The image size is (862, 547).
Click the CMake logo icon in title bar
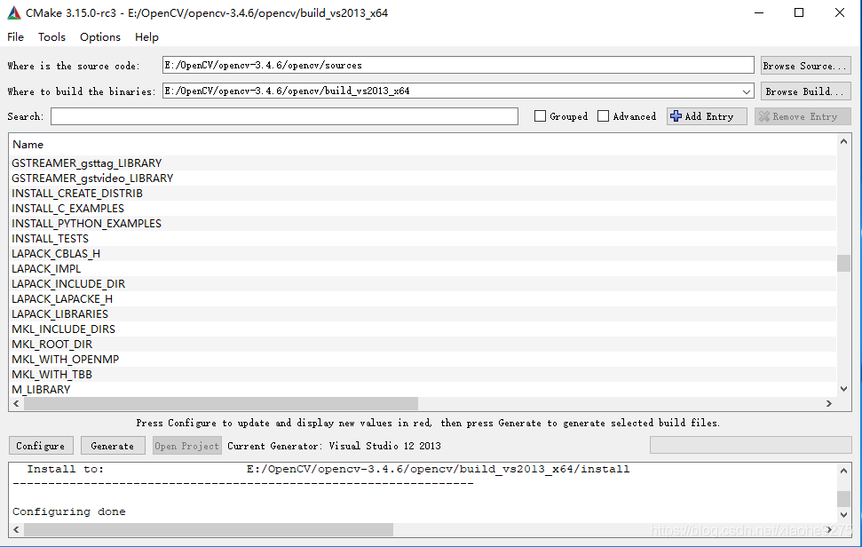click(x=14, y=12)
